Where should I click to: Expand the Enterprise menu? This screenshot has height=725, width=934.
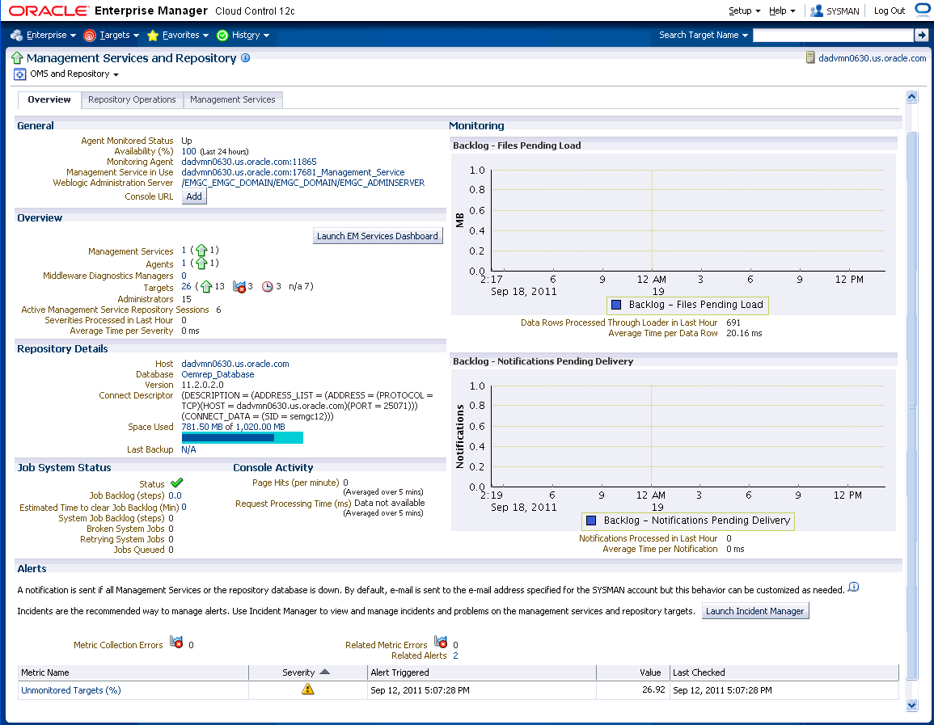pos(51,35)
